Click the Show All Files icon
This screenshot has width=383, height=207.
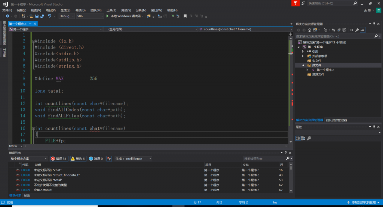(344, 30)
